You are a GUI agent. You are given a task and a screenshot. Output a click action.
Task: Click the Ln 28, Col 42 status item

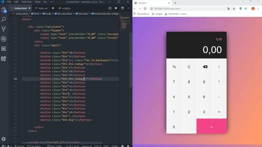coord(72,146)
